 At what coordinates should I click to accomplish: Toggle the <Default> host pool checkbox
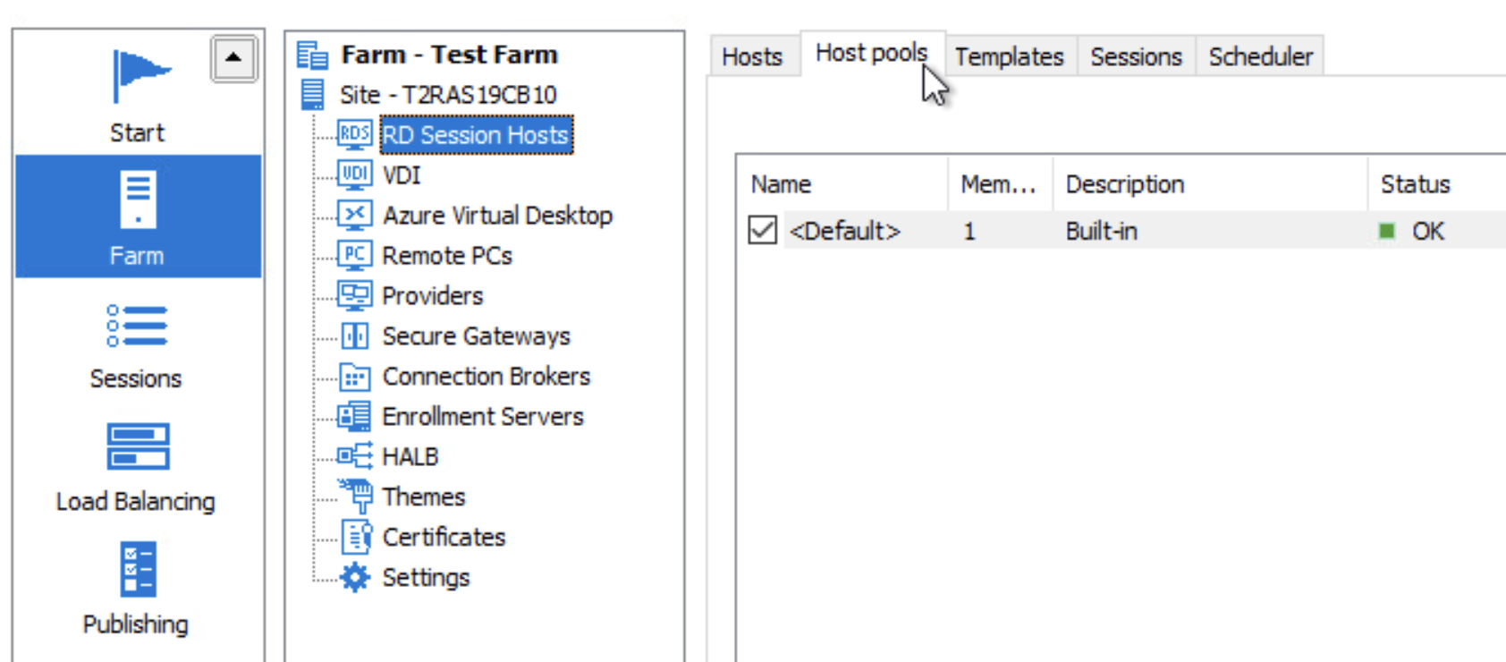pyautogui.click(x=762, y=231)
